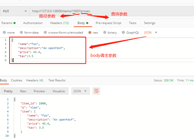Click the wrap lines icon in response toolbar

tap(96, 91)
